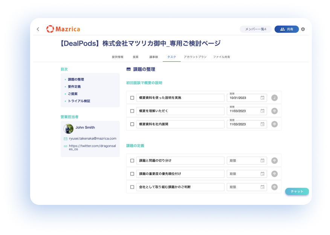Viewport: 330px width, 235px height.
Task: Check the 課題の重要度の優先順位付け task
Action: 132,174
